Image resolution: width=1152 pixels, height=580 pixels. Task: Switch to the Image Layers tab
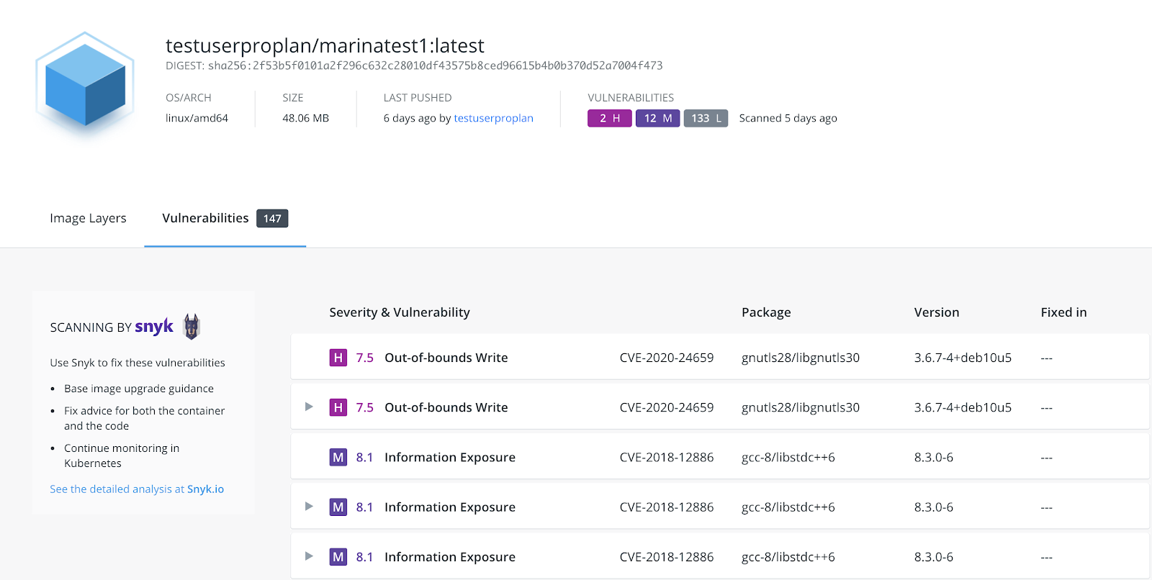(x=88, y=218)
